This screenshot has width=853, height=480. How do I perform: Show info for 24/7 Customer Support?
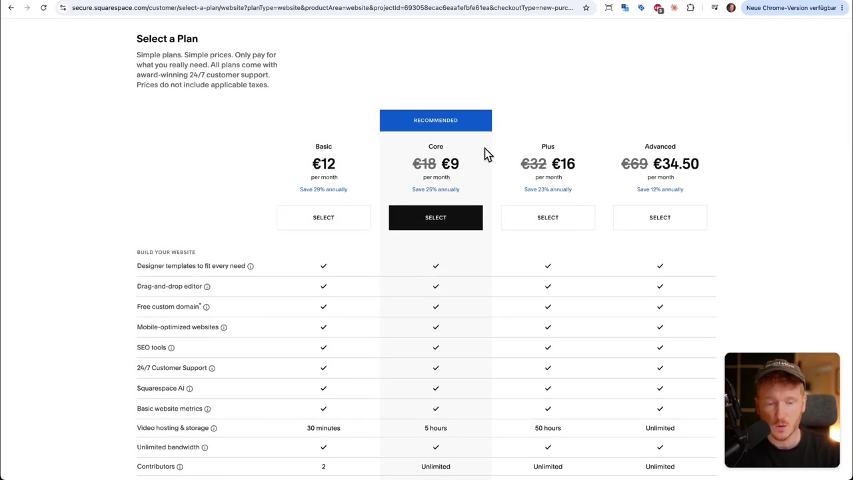click(212, 368)
